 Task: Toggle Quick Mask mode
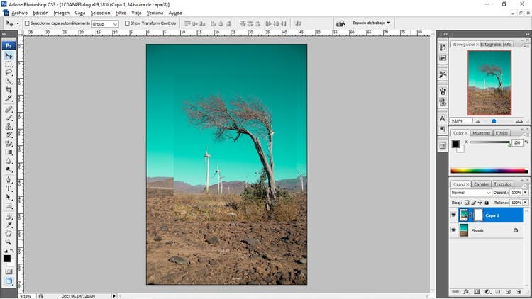pos(9,271)
